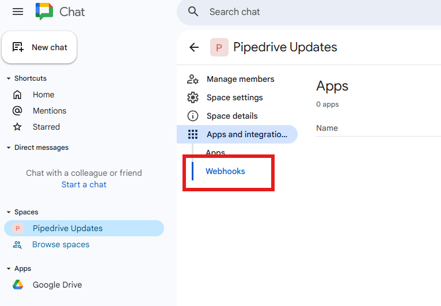Click the Start a chat link
Image resolution: width=441 pixels, height=306 pixels.
84,184
